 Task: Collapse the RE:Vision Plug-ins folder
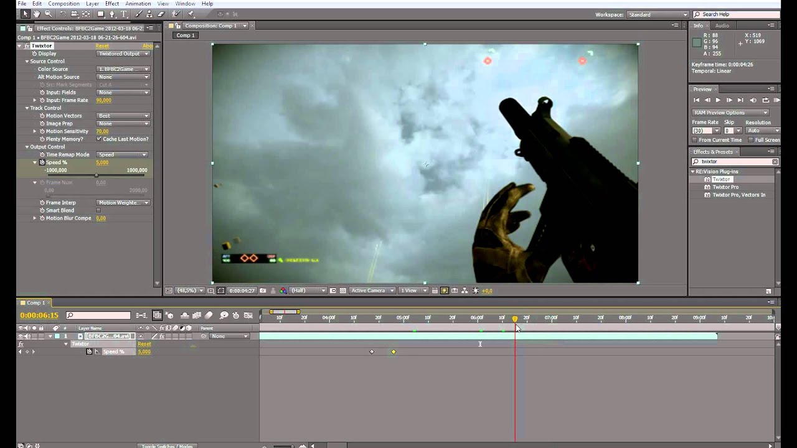click(692, 171)
